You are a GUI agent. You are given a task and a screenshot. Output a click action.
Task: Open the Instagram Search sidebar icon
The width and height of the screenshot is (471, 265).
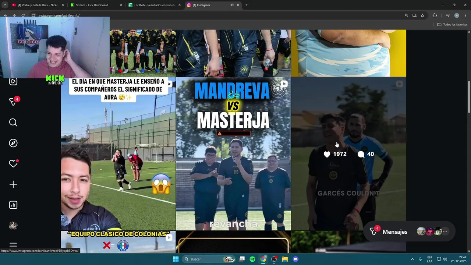13,123
